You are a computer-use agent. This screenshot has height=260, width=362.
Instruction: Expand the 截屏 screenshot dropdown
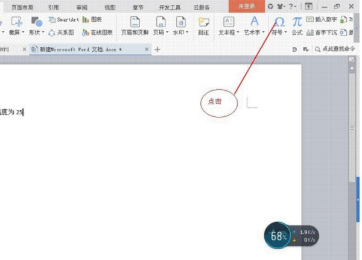(x=23, y=32)
